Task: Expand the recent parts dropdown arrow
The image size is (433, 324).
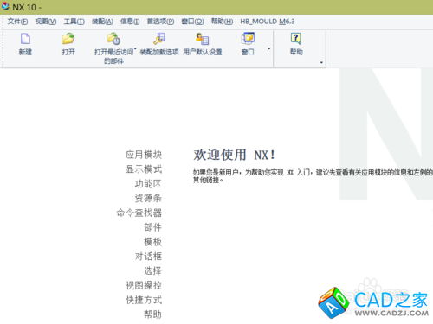Action: tap(135, 48)
